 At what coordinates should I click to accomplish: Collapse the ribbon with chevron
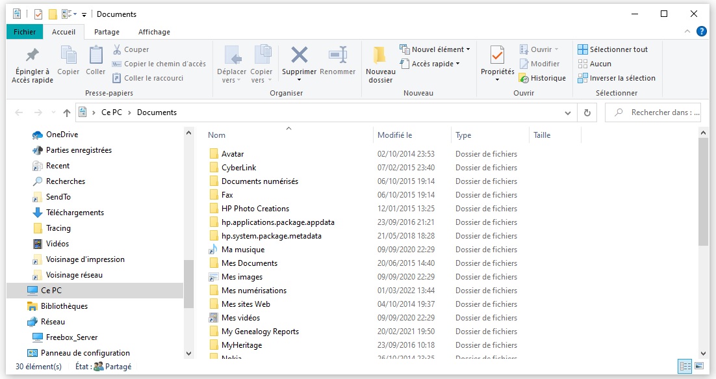coord(687,31)
